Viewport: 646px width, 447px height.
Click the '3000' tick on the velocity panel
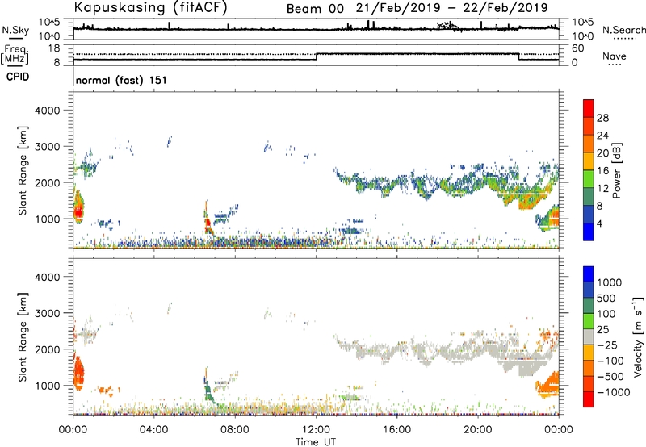click(x=47, y=313)
